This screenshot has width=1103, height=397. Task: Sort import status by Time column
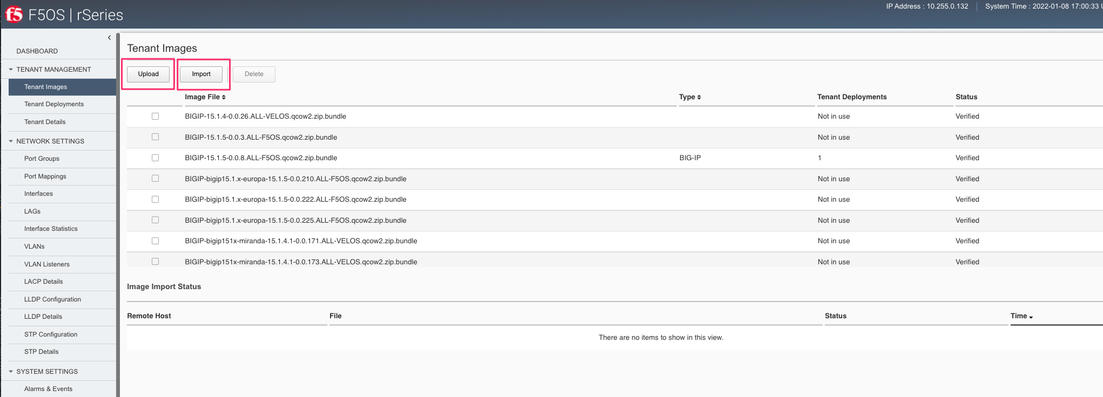click(1021, 316)
